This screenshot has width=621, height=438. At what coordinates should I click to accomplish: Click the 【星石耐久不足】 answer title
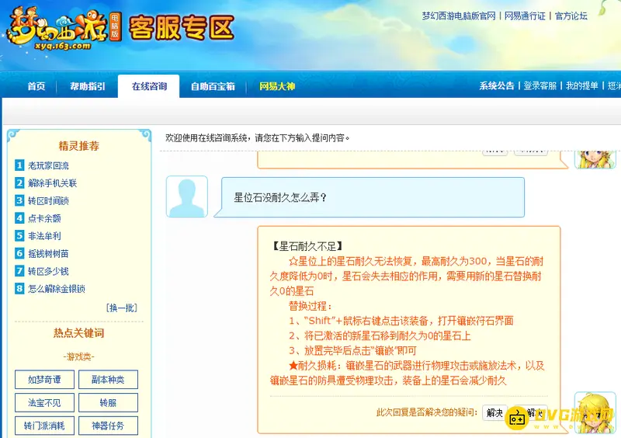(307, 246)
